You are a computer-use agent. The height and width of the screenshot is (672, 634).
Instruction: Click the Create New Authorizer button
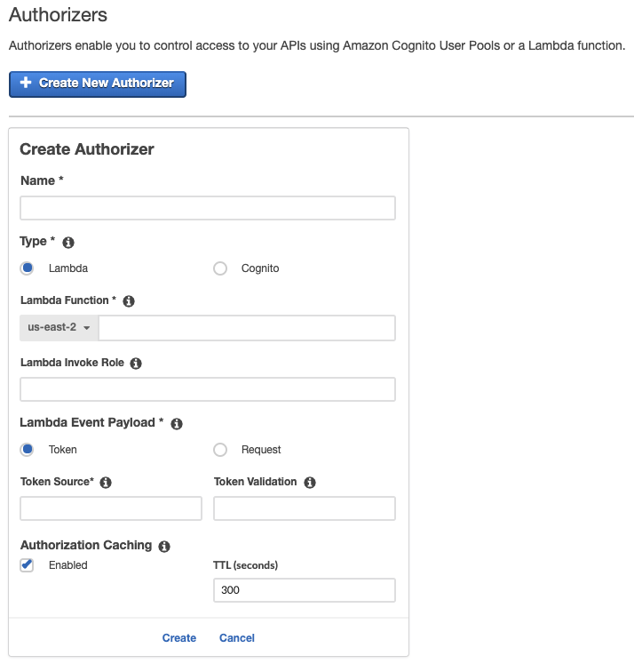(98, 84)
